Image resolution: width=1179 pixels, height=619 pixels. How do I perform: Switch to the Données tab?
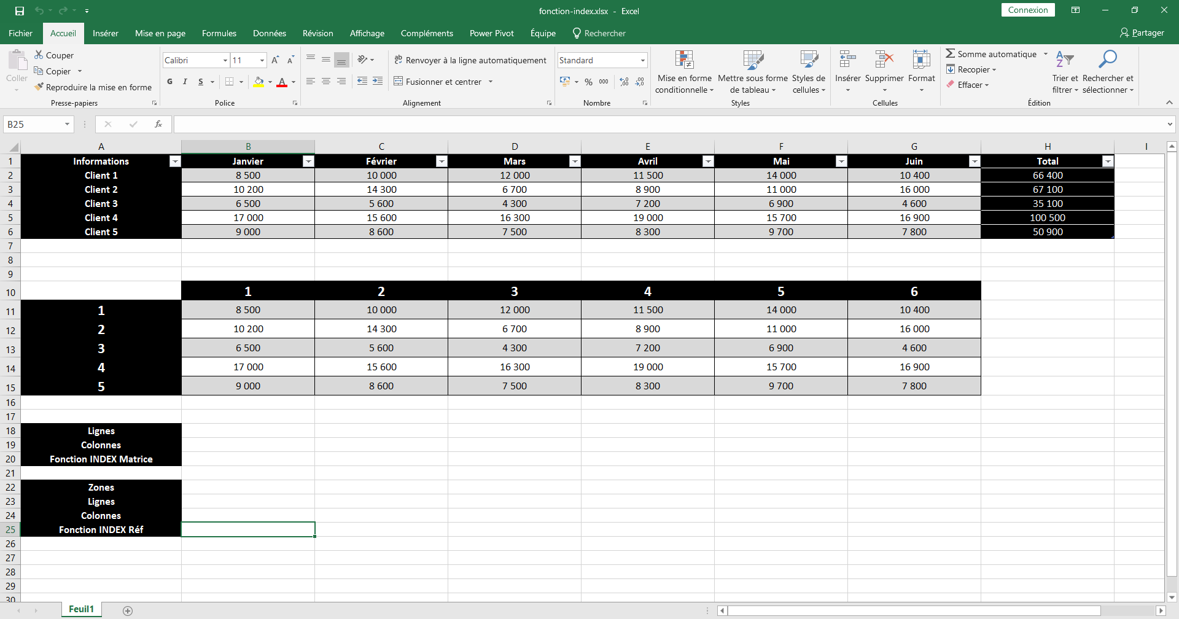pos(270,33)
